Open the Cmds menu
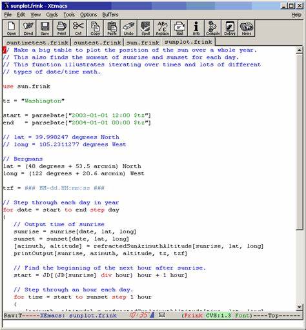Screen dimensions: 306x330 click(x=52, y=15)
